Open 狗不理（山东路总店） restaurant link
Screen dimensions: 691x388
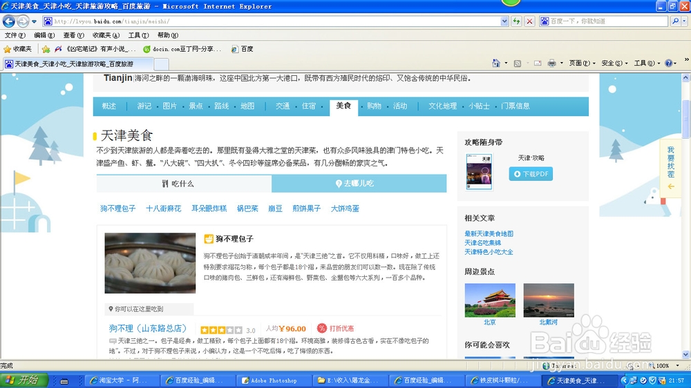click(148, 329)
